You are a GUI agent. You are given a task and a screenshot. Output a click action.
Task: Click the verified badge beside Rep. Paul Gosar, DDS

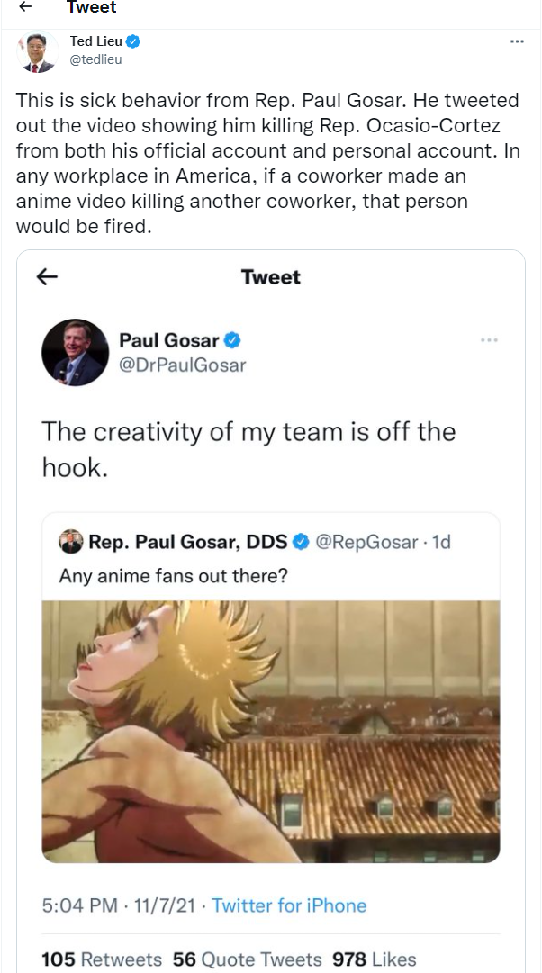pyautogui.click(x=302, y=541)
